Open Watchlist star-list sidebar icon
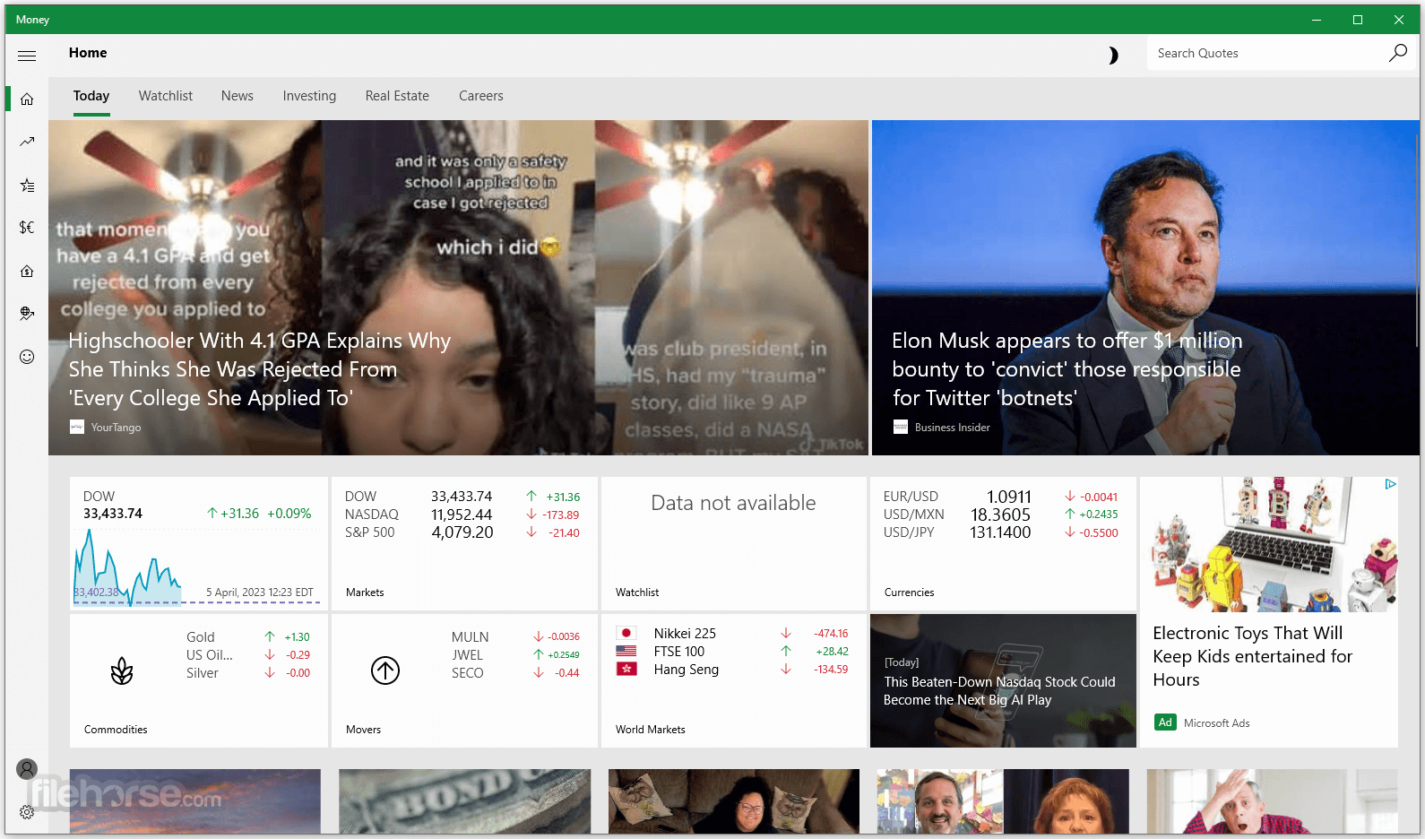The image size is (1425, 839). click(27, 186)
